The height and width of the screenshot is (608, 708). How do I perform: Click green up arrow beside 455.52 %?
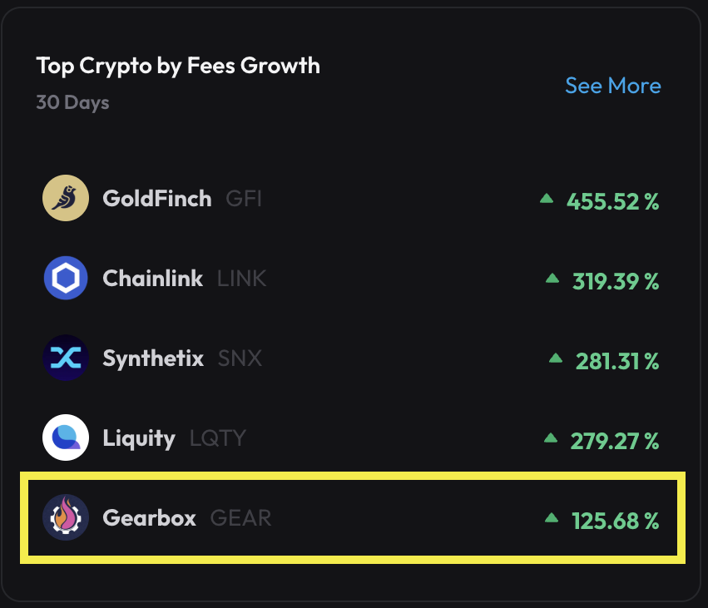coord(547,198)
